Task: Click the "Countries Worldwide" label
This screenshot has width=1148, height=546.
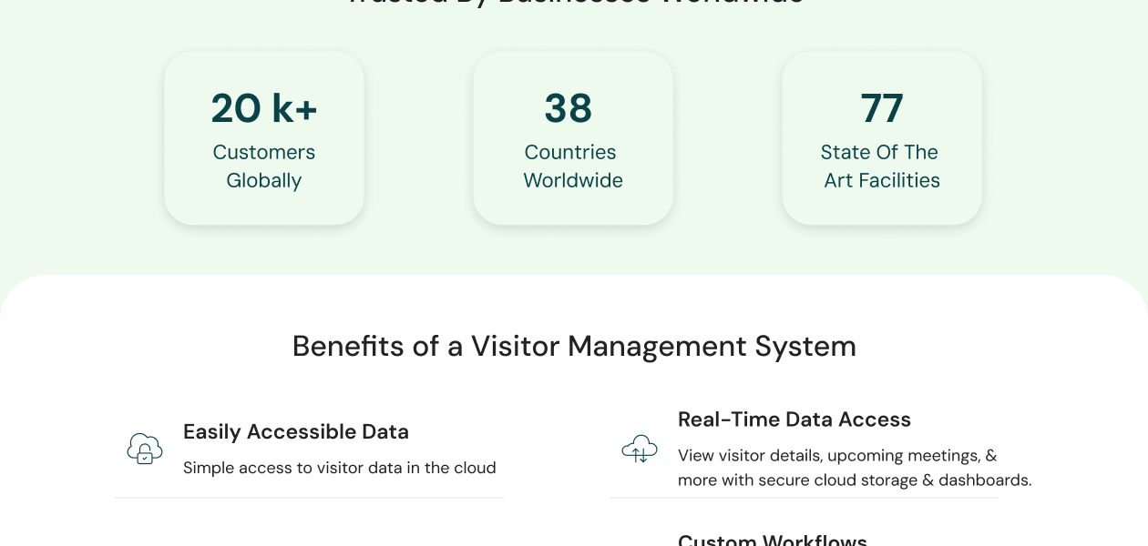Action: click(x=572, y=166)
